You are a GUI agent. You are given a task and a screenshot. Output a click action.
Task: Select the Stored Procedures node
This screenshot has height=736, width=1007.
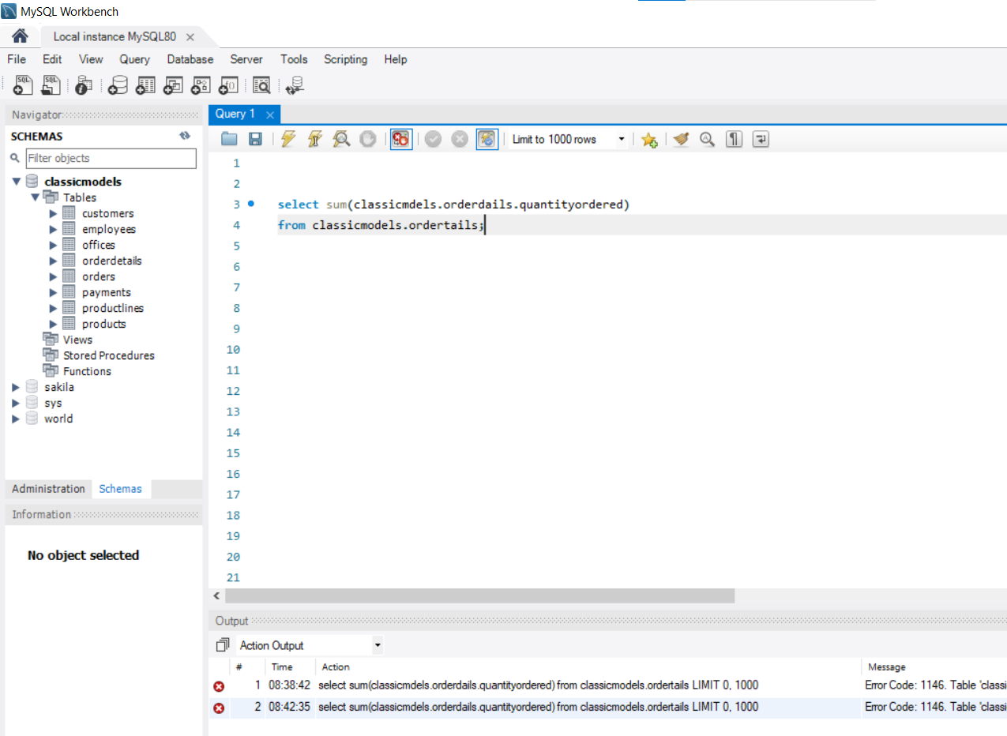point(109,355)
